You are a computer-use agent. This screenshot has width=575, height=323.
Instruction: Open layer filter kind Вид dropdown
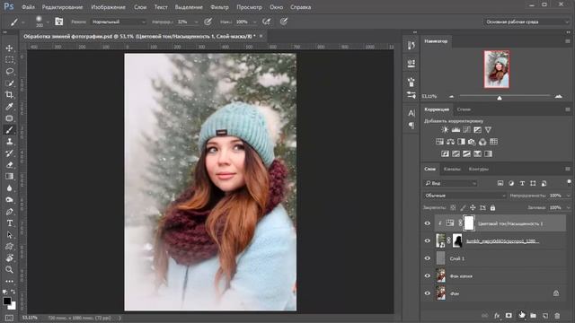point(451,183)
